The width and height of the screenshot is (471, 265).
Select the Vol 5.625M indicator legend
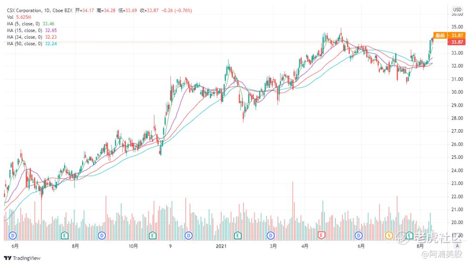point(19,17)
